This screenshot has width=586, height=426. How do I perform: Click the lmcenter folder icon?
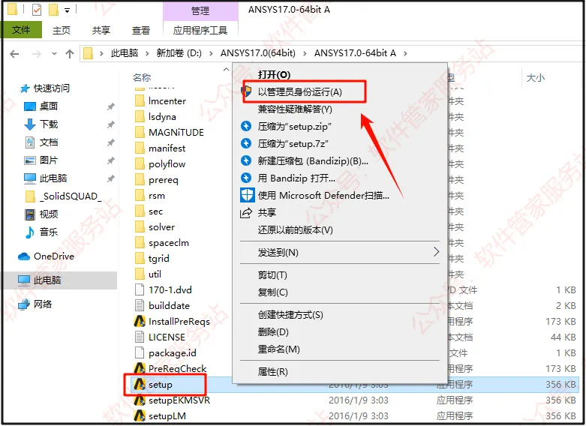click(140, 101)
